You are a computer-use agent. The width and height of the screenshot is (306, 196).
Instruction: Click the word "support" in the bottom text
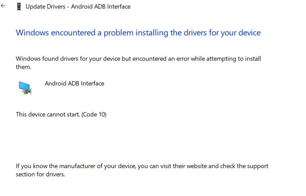click(258, 166)
